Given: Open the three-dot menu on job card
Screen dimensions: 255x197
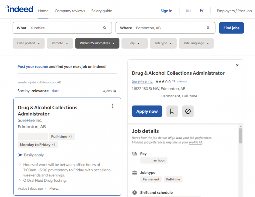Looking at the screenshot, I should click(x=113, y=106).
